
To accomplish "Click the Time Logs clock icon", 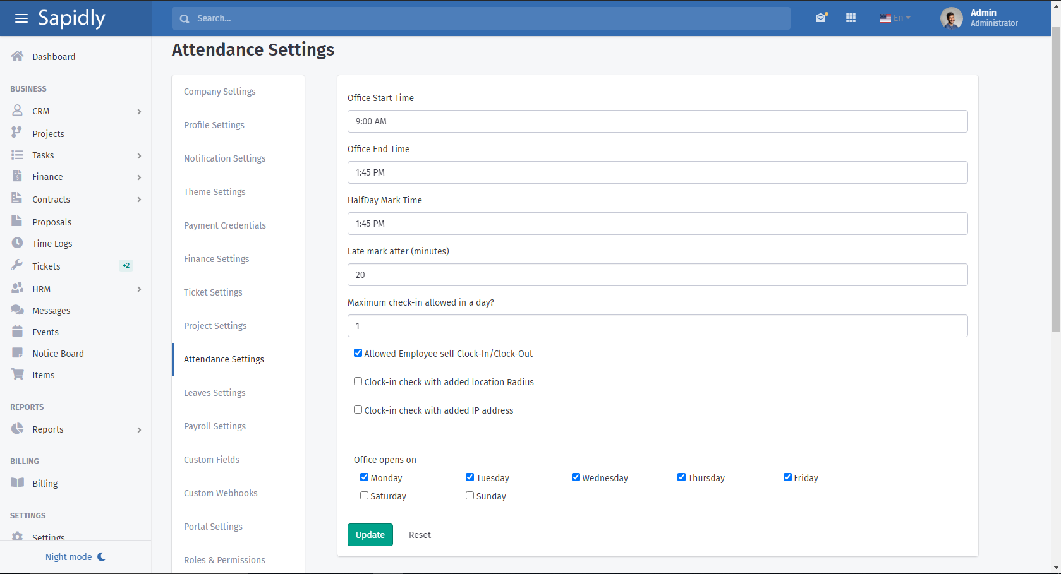I will tap(18, 243).
